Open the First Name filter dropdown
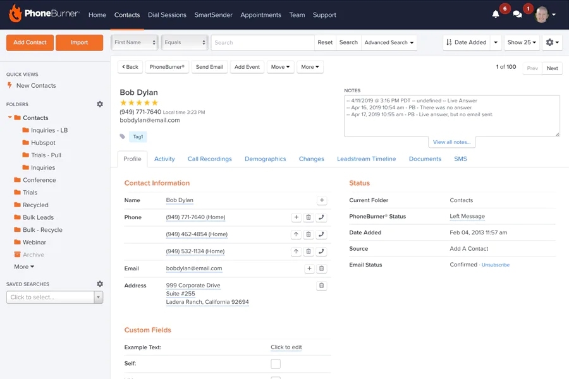 click(x=134, y=42)
